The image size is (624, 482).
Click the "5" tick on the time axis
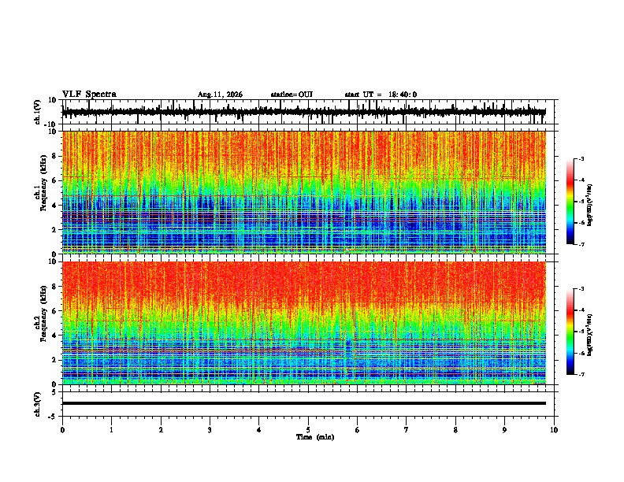click(x=308, y=430)
